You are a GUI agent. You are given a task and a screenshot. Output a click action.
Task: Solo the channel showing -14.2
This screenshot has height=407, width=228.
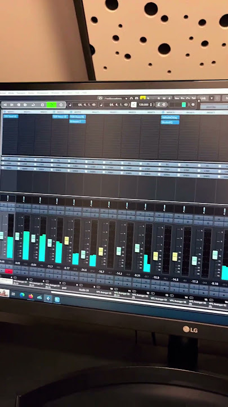[x=131, y=213]
